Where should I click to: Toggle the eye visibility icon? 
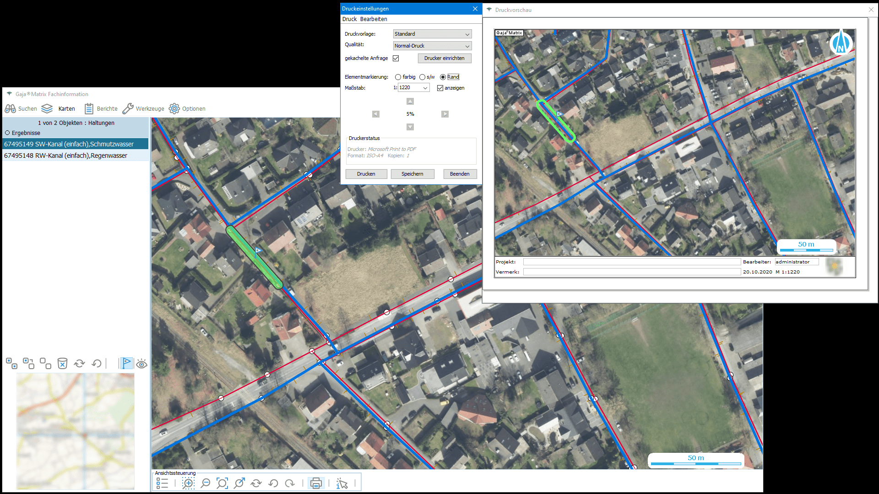click(x=142, y=364)
